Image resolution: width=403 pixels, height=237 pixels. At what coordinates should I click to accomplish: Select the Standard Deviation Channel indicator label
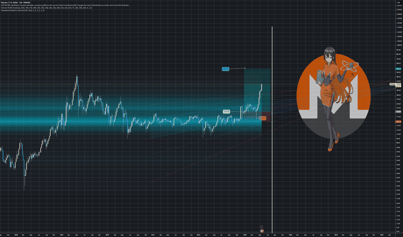22,10
